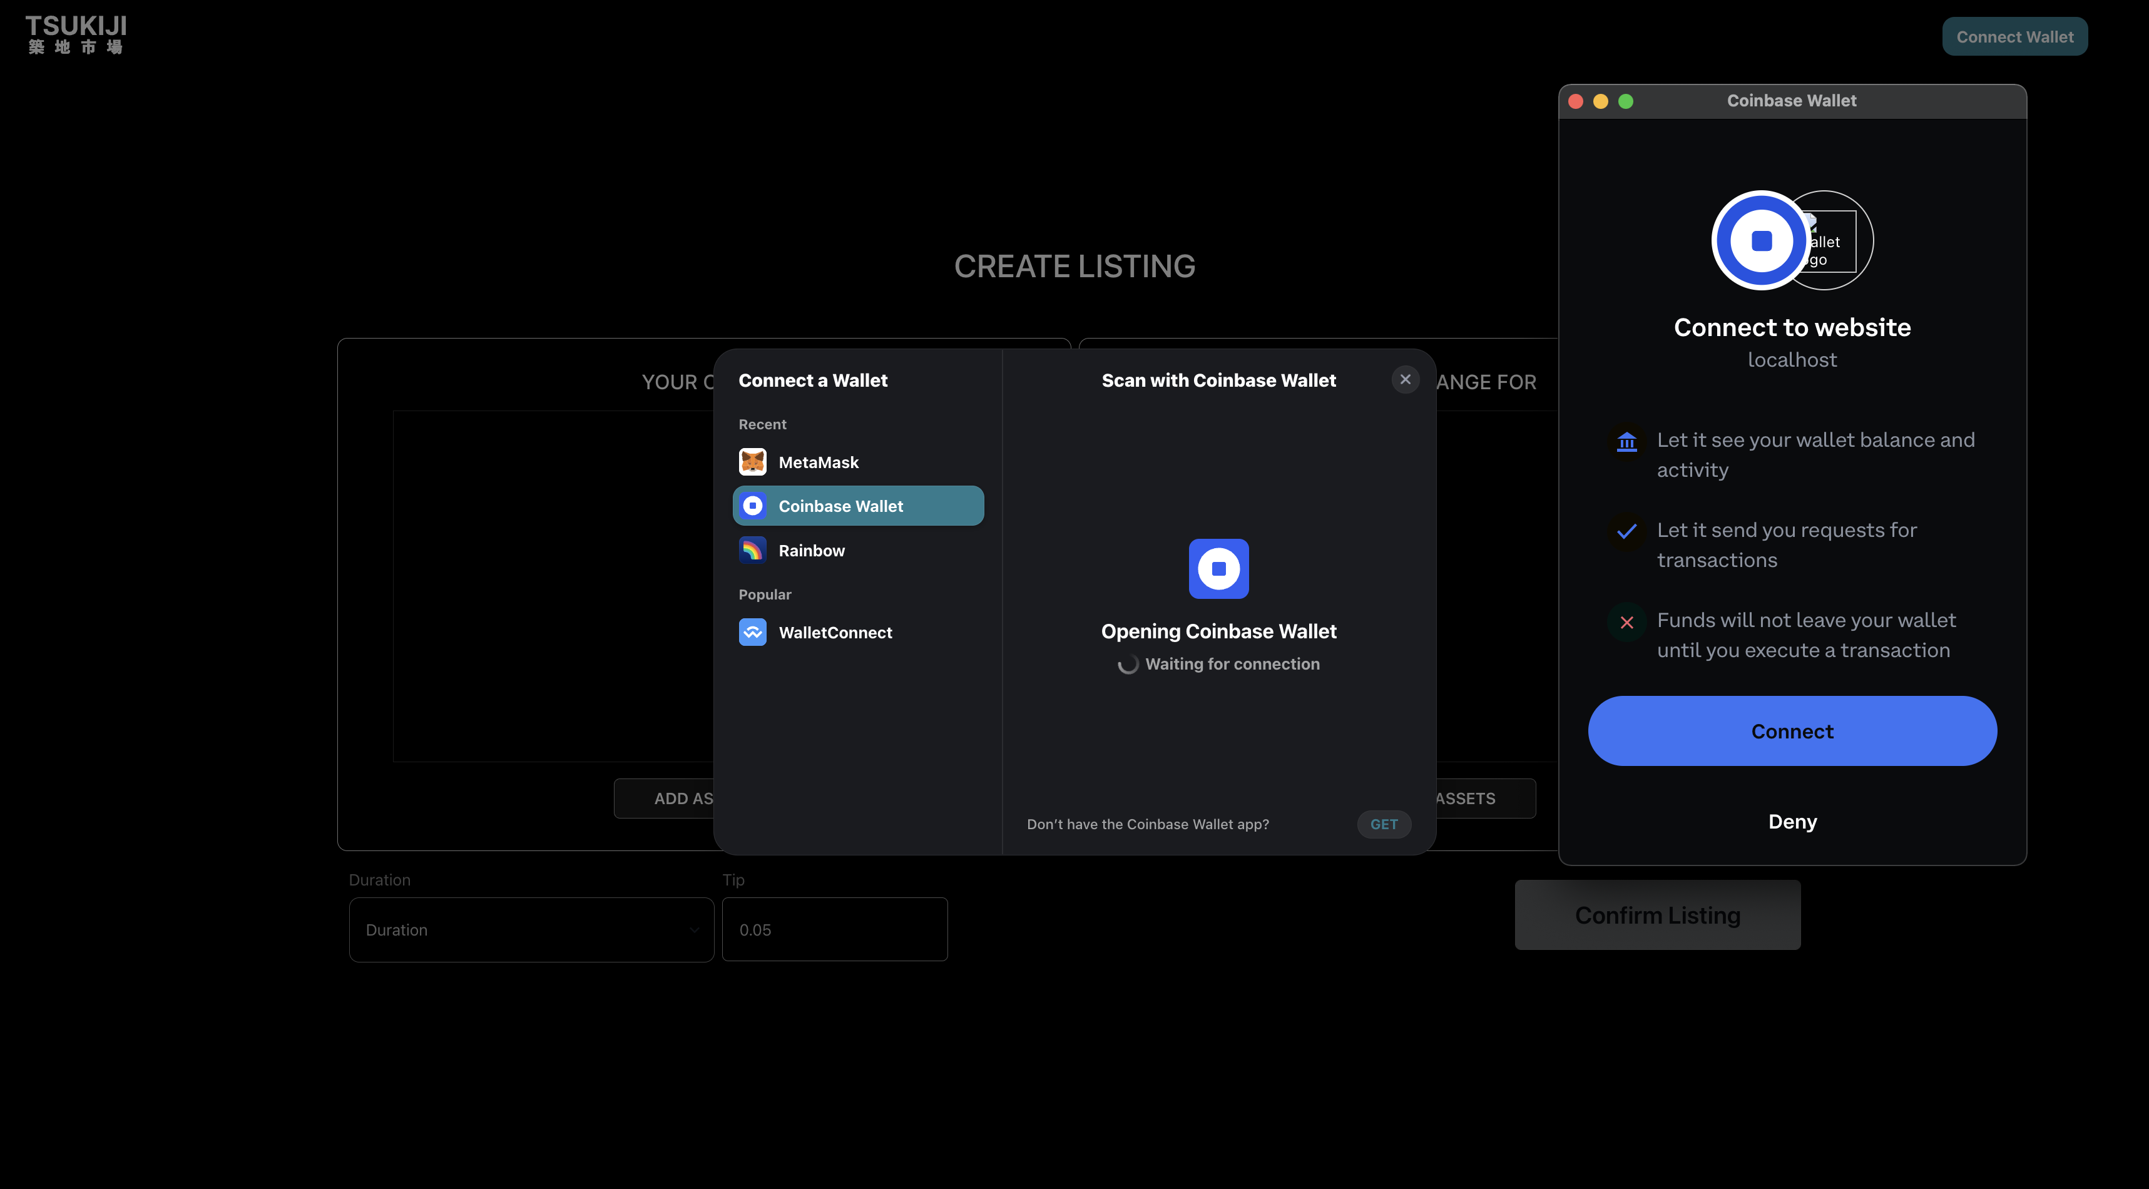Click the ADD ASSETS button on left panel

click(664, 798)
